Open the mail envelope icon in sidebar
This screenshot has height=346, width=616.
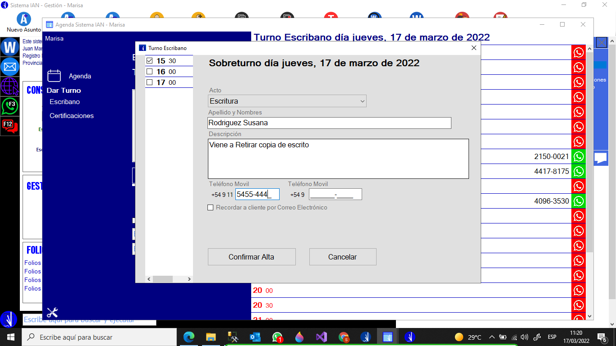coord(9,67)
